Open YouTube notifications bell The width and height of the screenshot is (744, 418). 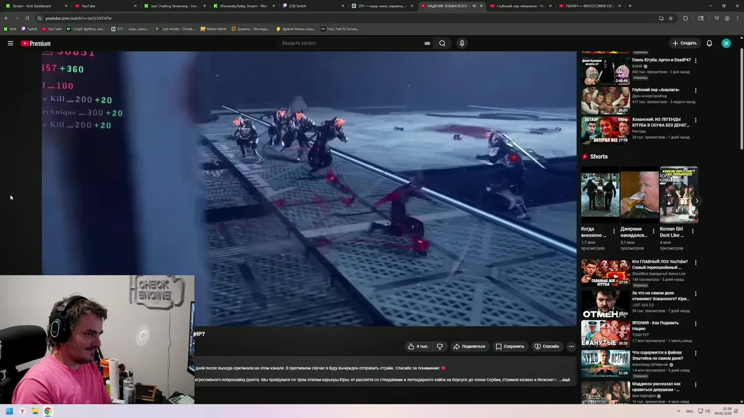[709, 44]
